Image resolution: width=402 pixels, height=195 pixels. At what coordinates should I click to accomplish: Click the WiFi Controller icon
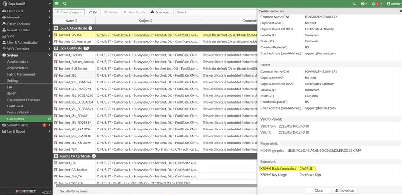[x=4, y=49]
